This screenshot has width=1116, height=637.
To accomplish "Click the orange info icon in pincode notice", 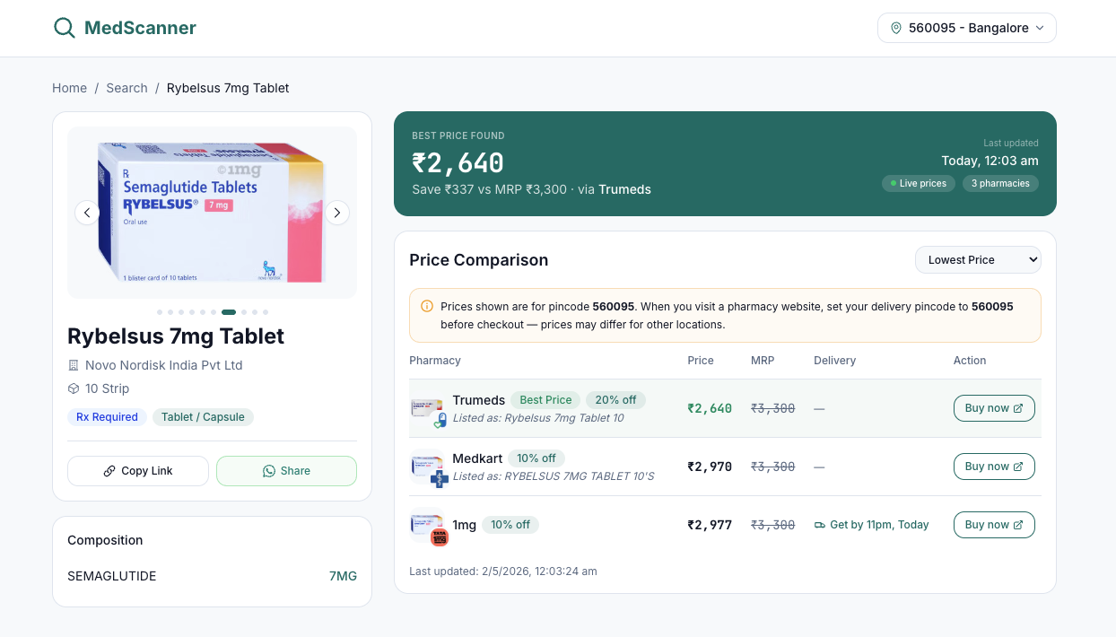I will [427, 306].
